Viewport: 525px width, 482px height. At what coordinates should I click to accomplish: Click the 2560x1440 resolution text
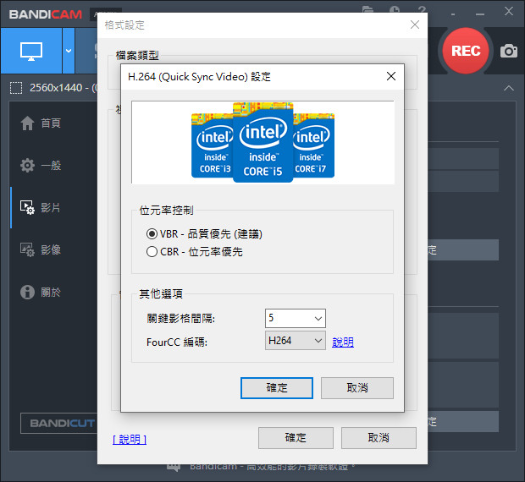(56, 88)
